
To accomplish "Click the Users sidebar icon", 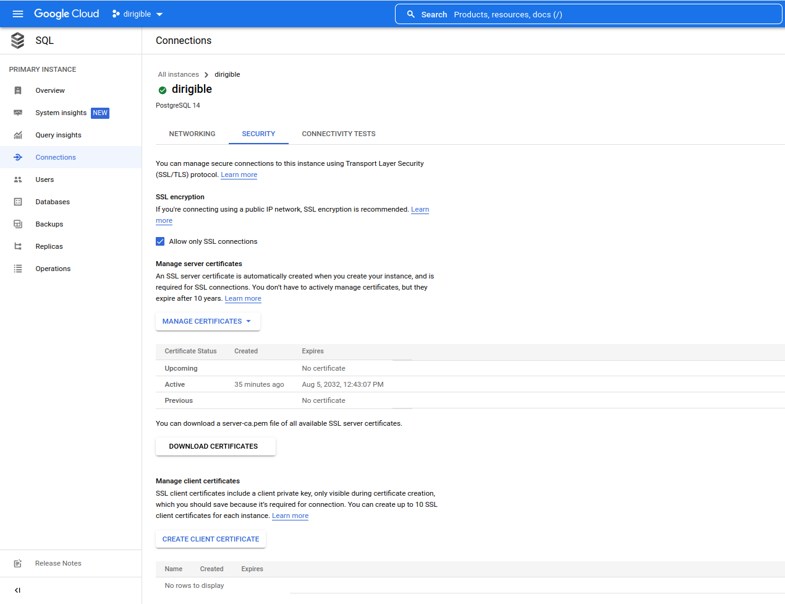I will [x=18, y=179].
